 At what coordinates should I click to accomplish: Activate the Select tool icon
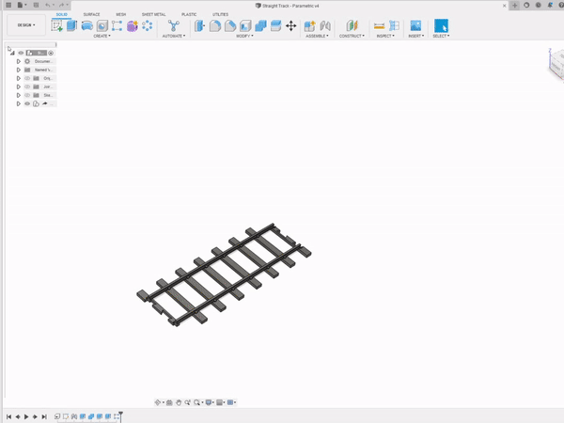click(442, 26)
